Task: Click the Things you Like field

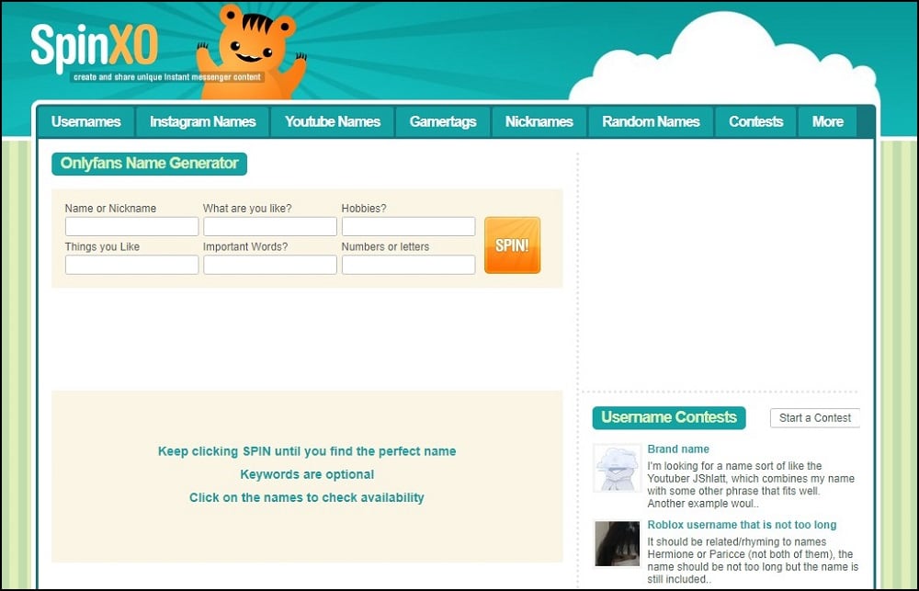Action: (x=131, y=265)
